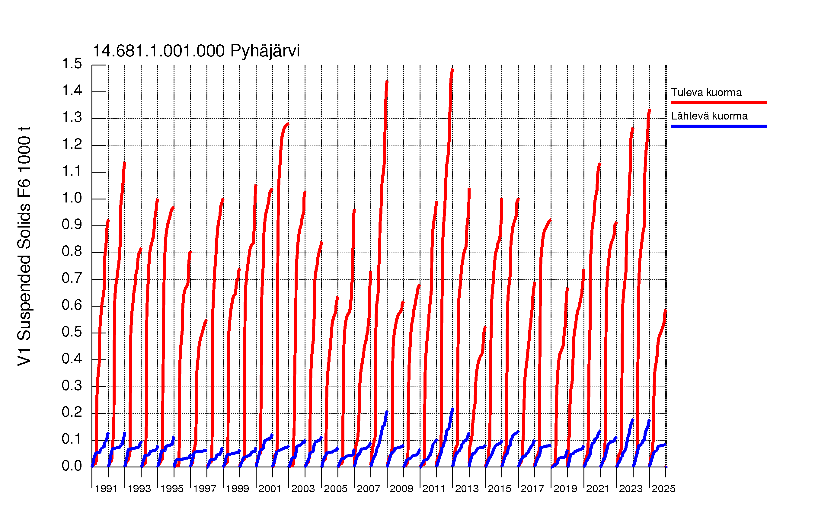Click the 0.5 y-axis value label

(x=72, y=332)
